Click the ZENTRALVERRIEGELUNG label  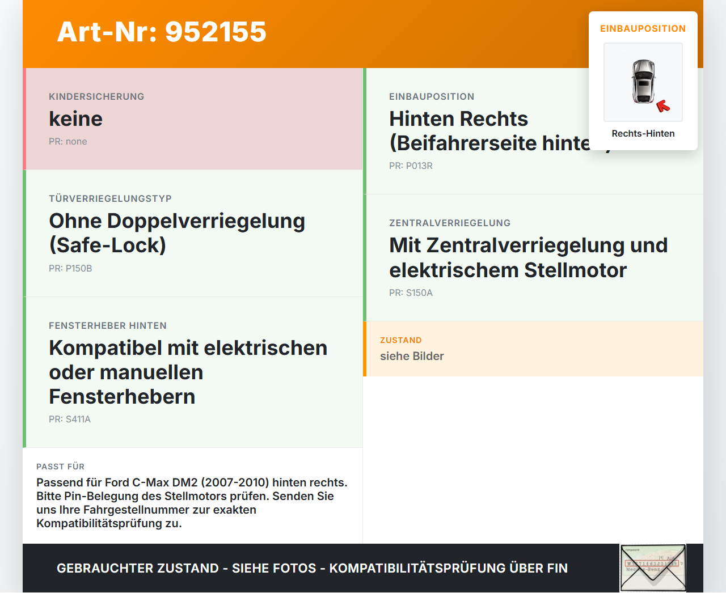(x=450, y=223)
